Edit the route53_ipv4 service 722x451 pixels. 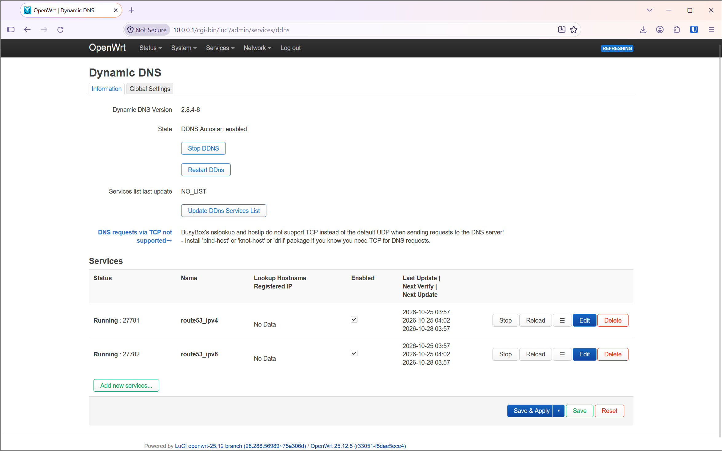pos(584,320)
